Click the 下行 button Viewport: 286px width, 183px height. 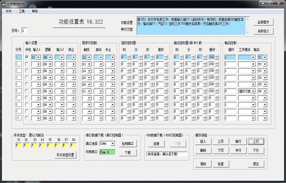256,150
